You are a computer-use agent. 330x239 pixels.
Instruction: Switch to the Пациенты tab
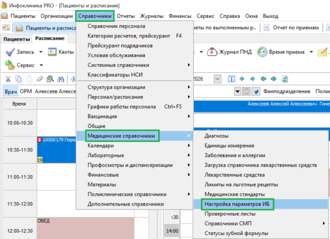(17, 39)
